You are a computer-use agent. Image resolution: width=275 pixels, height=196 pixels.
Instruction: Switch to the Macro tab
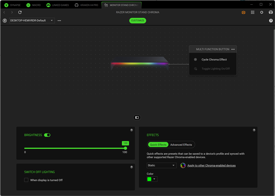point(34,5)
